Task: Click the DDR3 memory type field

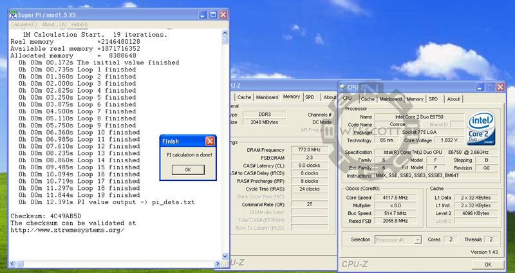Action: coord(265,115)
